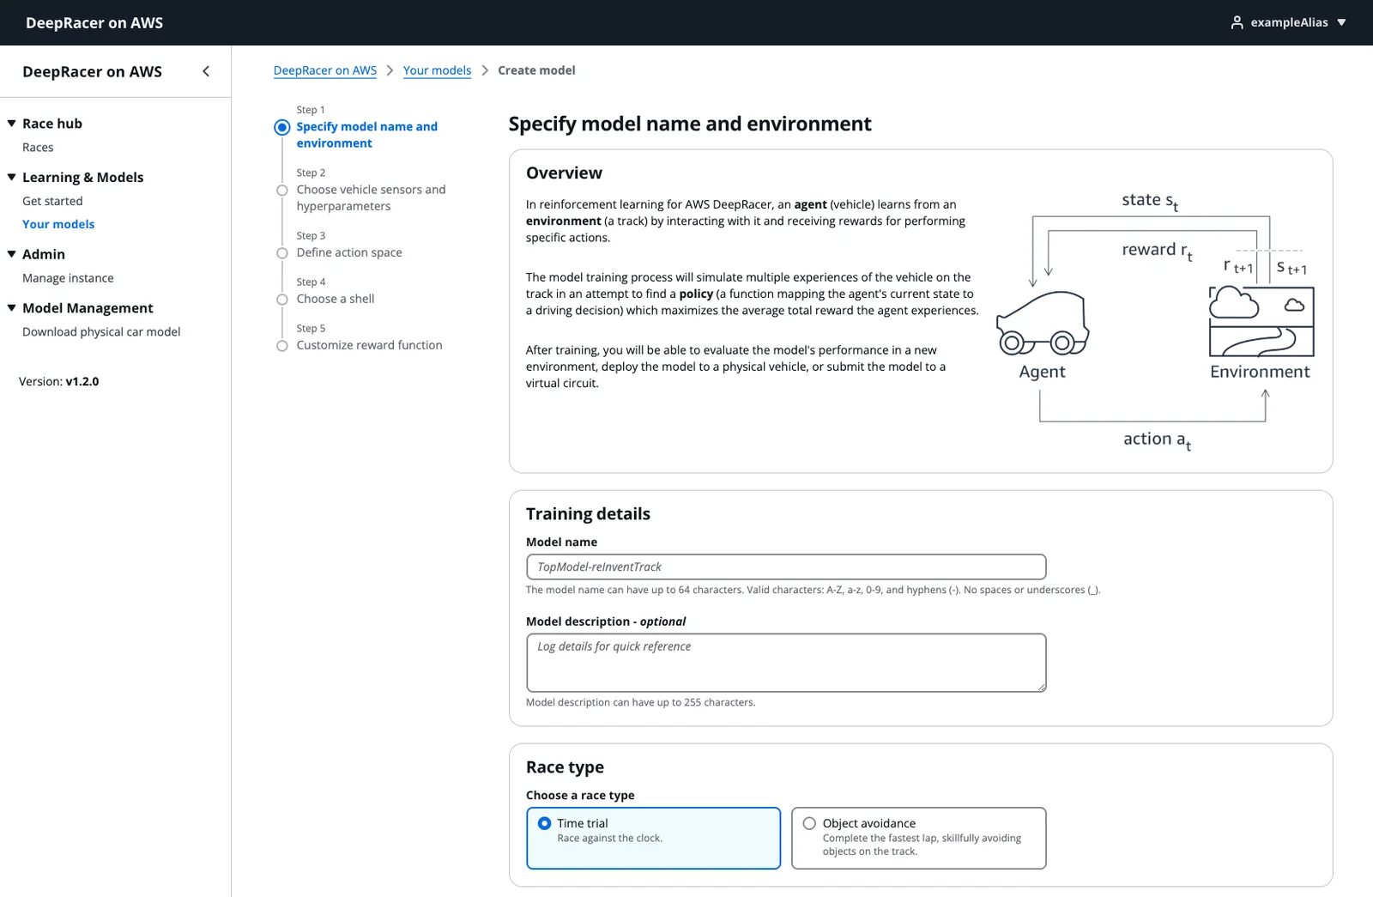Image resolution: width=1373 pixels, height=897 pixels.
Task: Collapse the side navigation with the chevron icon
Action: [x=206, y=71]
